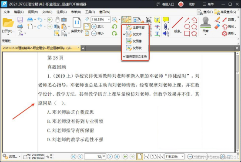Open the 文档(D) menu
241x162 pixels.
[47, 12]
